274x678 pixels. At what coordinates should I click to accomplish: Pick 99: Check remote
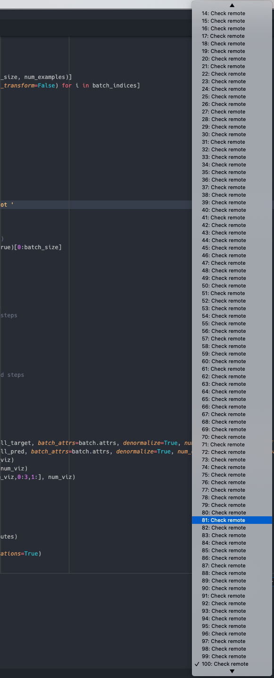(232, 656)
